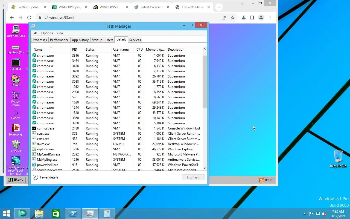The height and width of the screenshot is (219, 350).
Task: Go back in browser
Action: [11, 18]
